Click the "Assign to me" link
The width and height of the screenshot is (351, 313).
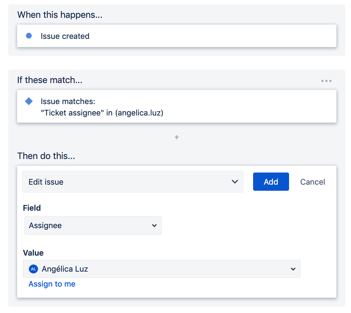pyautogui.click(x=52, y=284)
